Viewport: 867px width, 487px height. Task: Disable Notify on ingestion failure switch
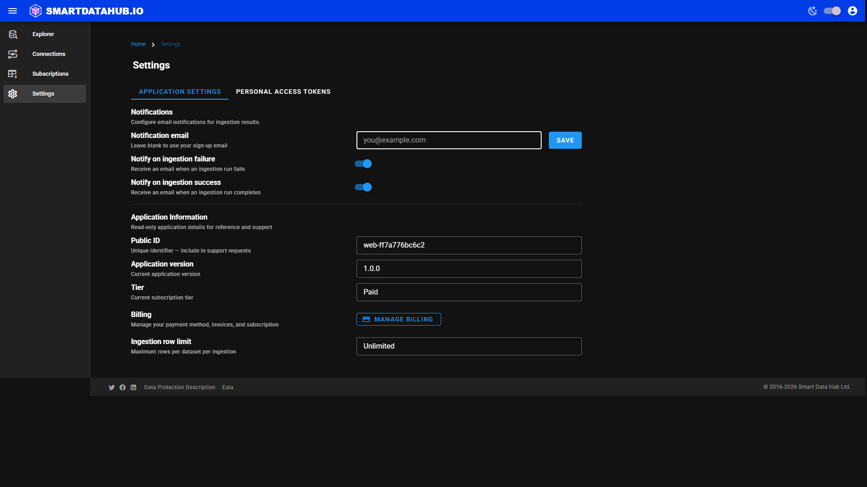(x=363, y=164)
